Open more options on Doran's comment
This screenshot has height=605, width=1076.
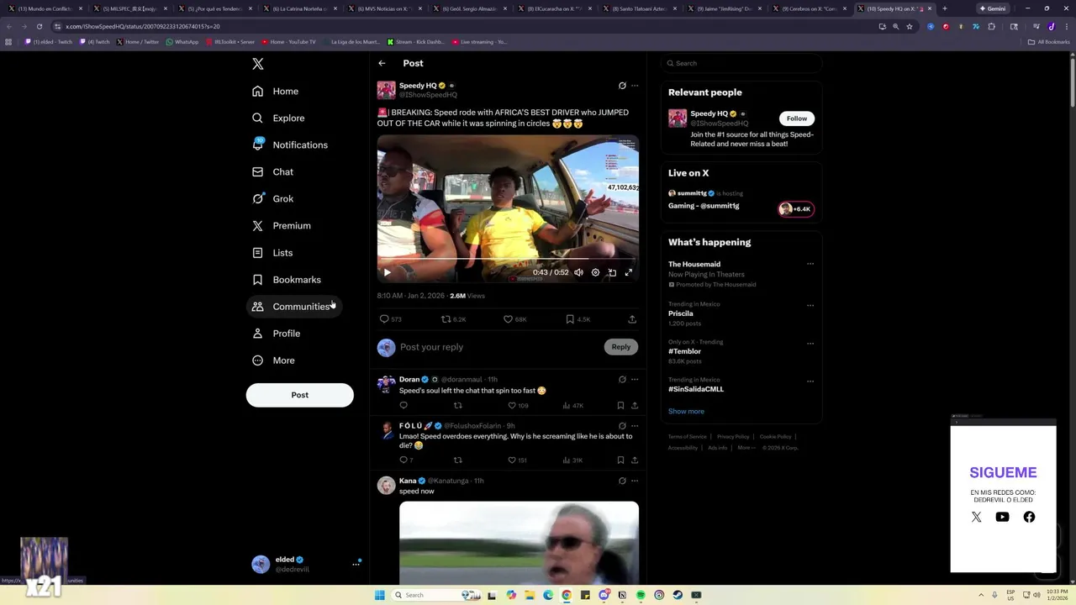coord(635,379)
